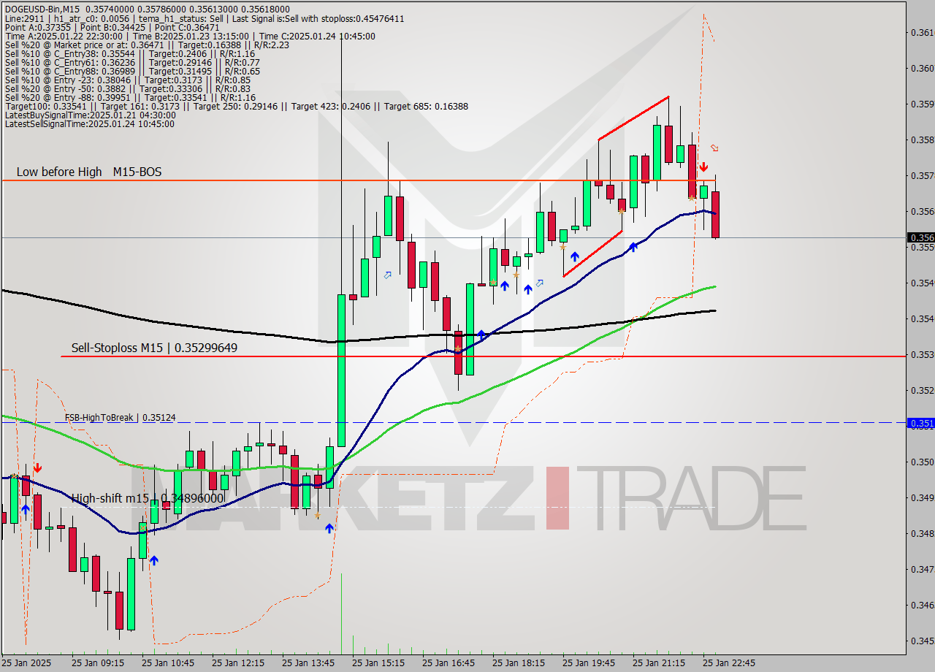The width and height of the screenshot is (935, 672).
Task: Click the '25 Jan 2025' date label
Action: [x=27, y=663]
